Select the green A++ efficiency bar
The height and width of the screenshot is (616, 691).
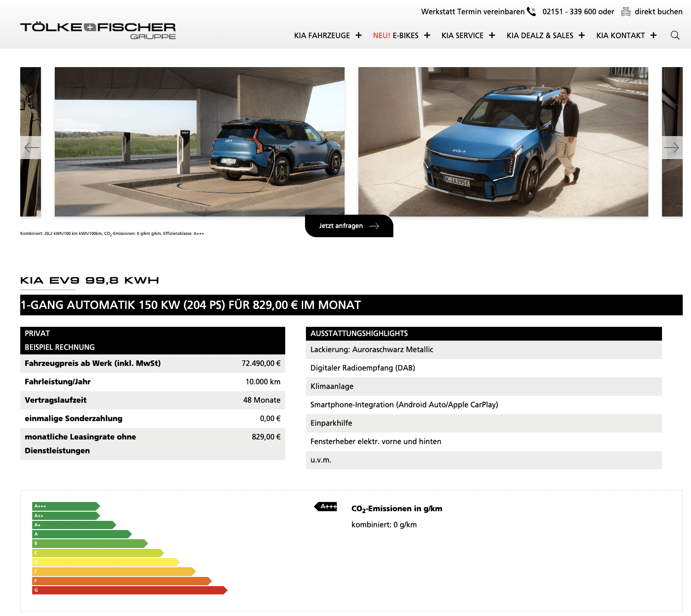66,516
